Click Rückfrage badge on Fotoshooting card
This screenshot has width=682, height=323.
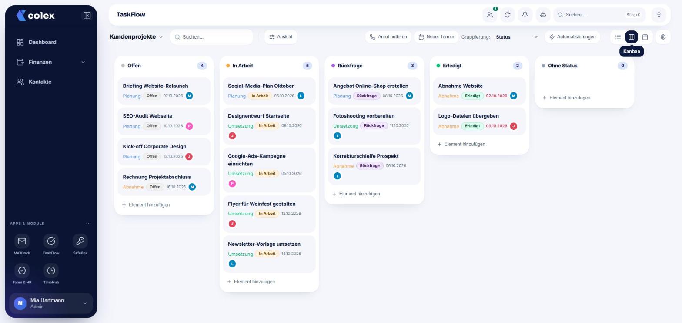(374, 126)
